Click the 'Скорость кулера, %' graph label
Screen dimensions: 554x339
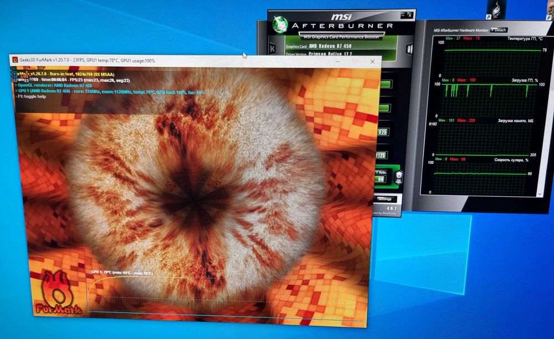511,160
